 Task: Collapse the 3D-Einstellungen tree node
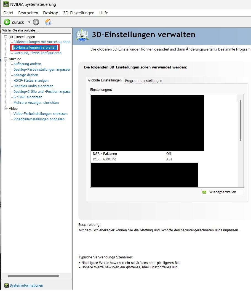pos(6,37)
